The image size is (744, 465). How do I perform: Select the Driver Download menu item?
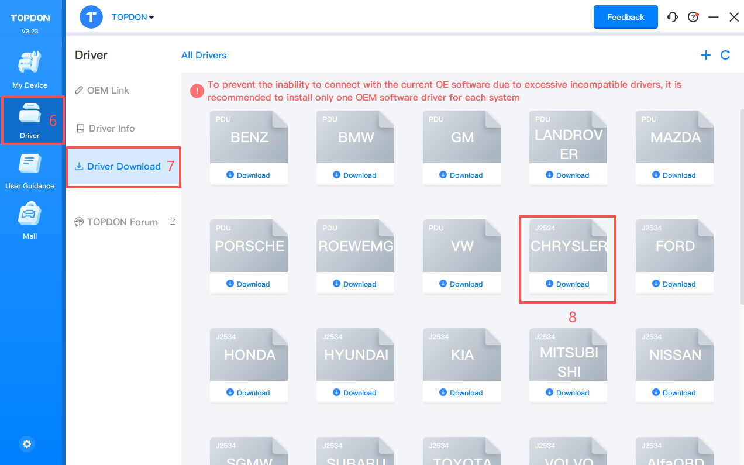(x=123, y=166)
